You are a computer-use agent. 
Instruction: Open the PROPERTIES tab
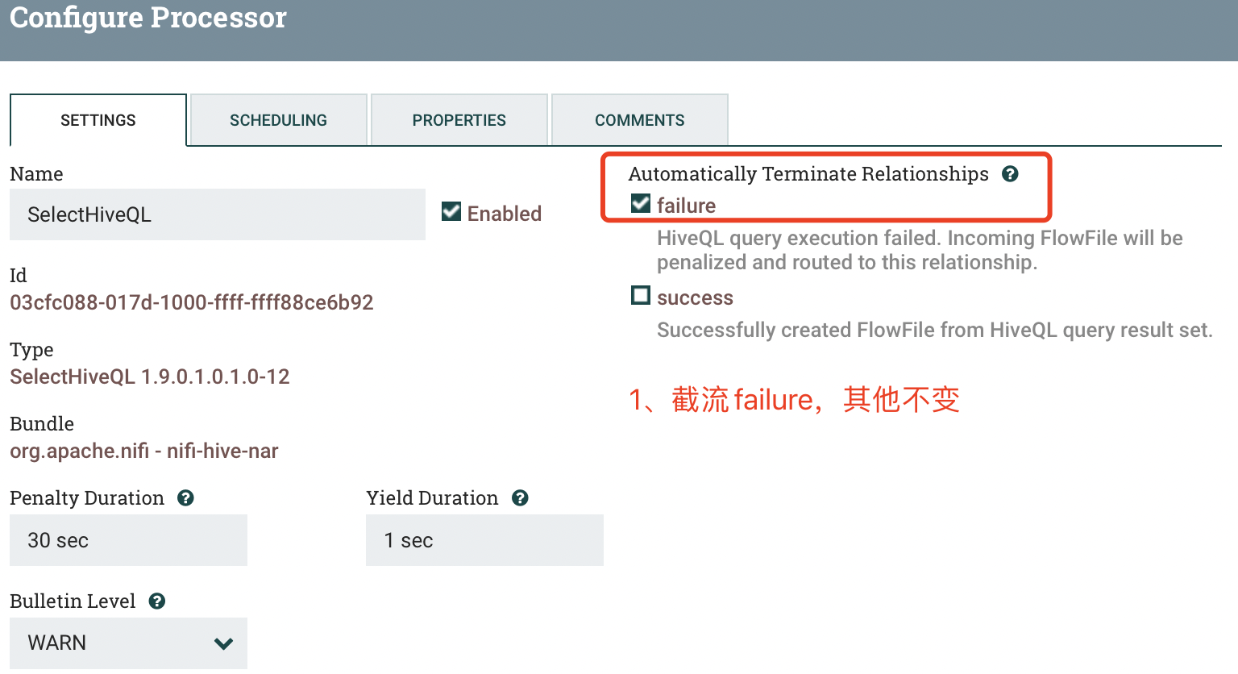(x=459, y=120)
